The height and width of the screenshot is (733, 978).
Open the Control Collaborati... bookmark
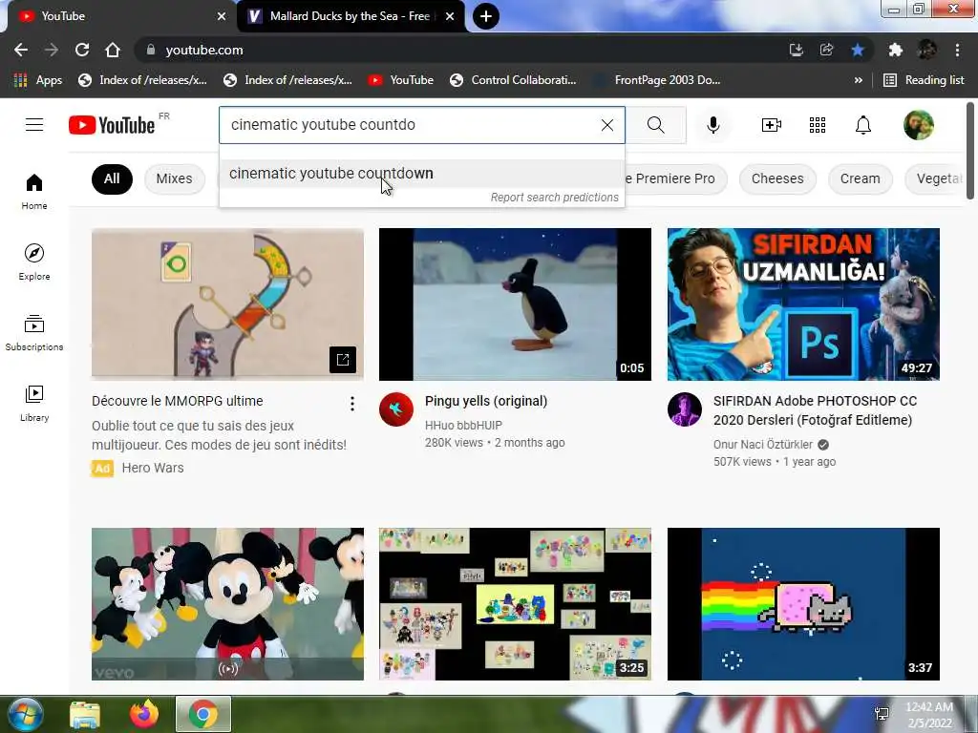pos(513,80)
